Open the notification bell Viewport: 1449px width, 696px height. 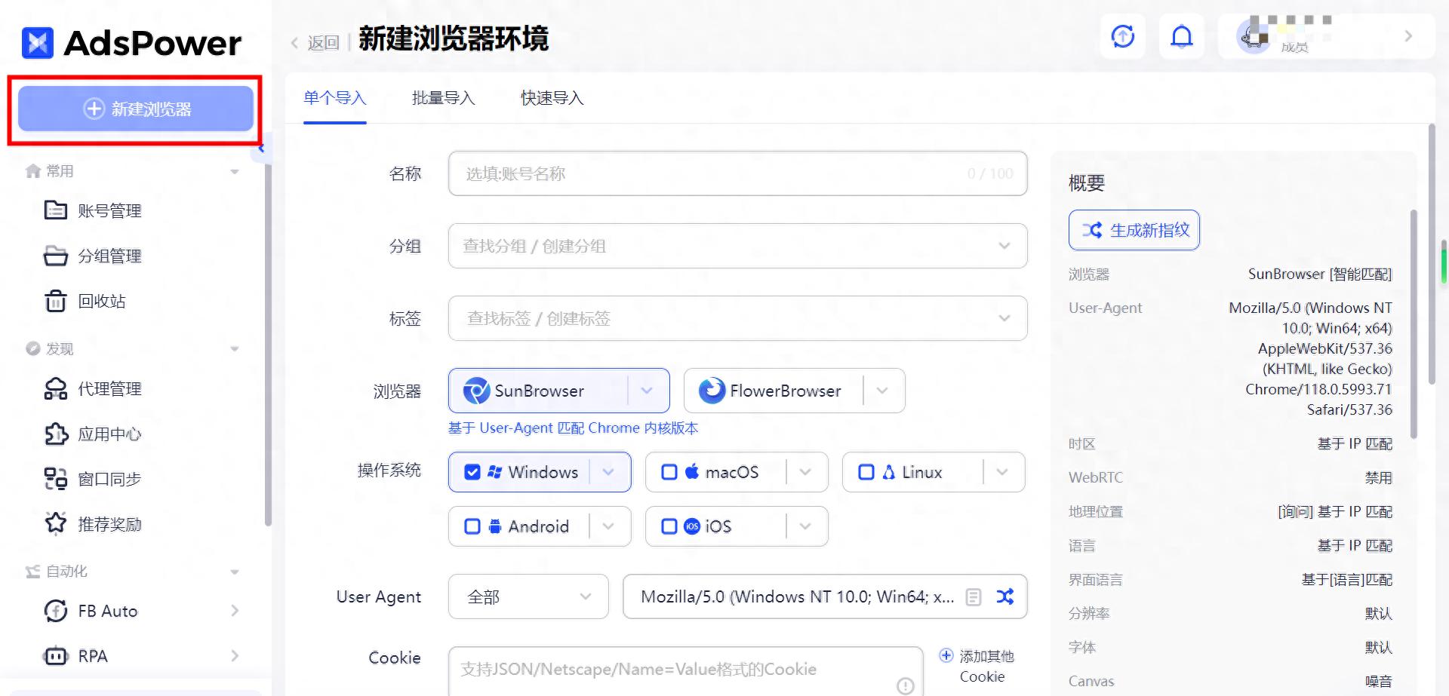pos(1181,35)
